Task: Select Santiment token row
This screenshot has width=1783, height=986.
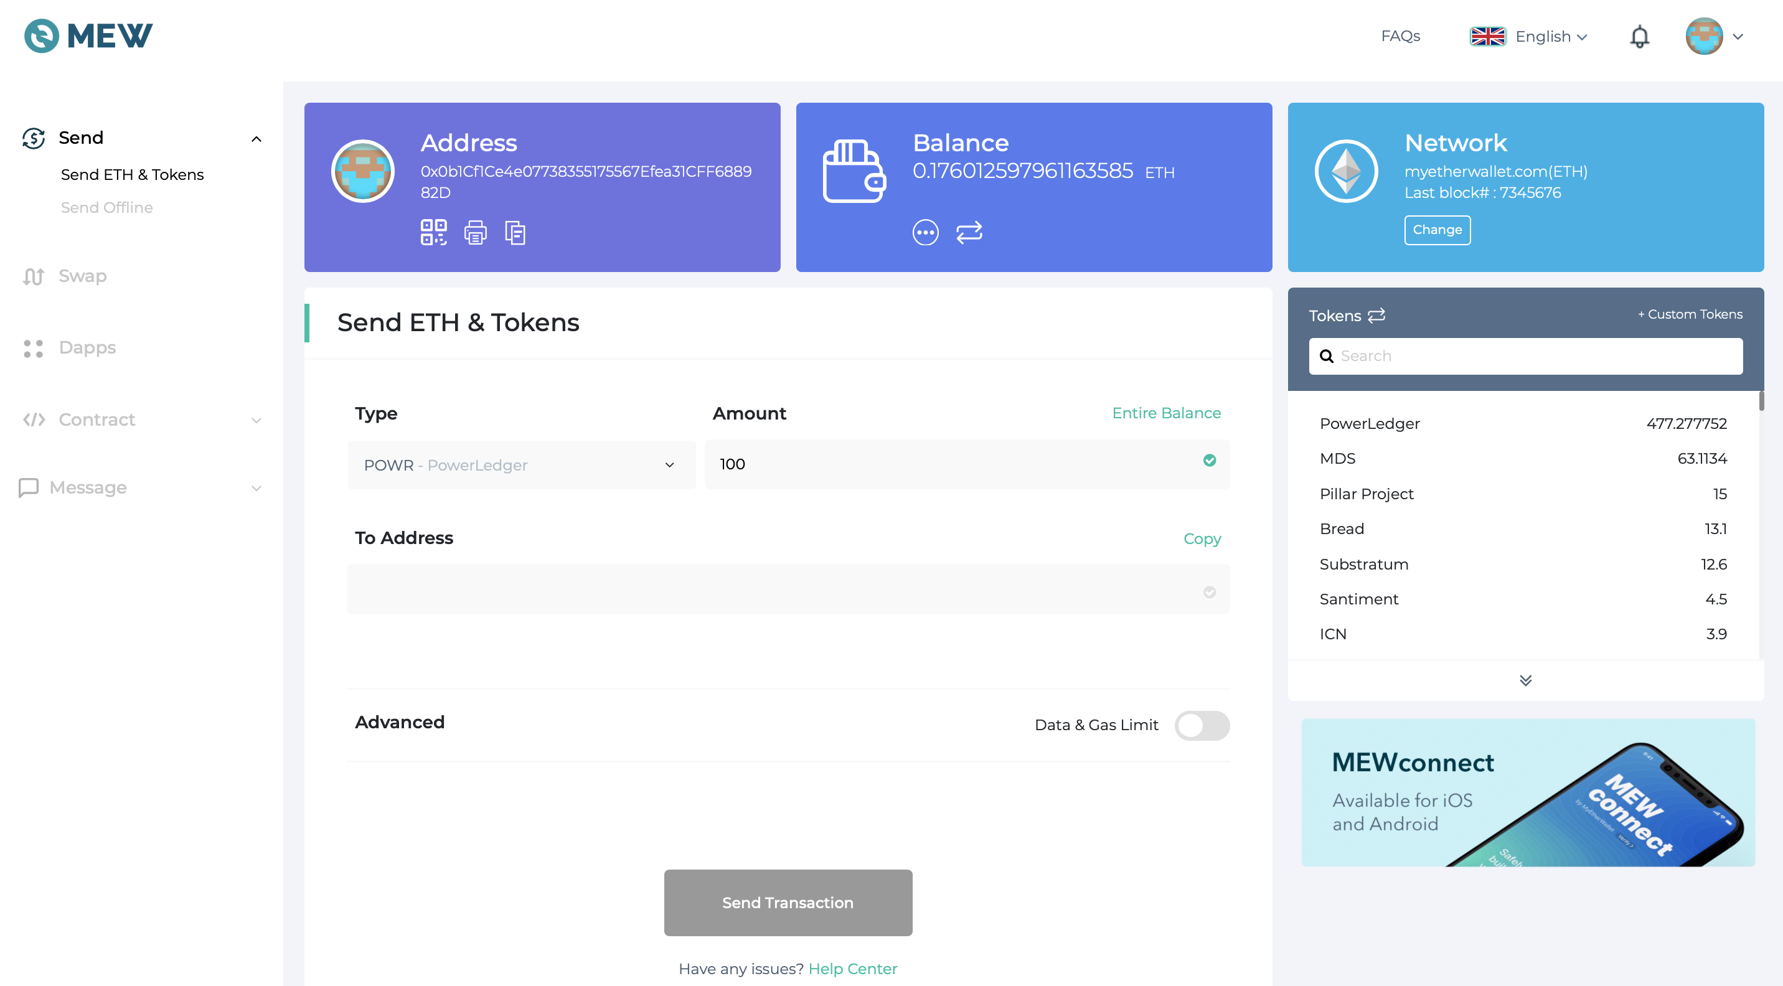Action: (1523, 599)
